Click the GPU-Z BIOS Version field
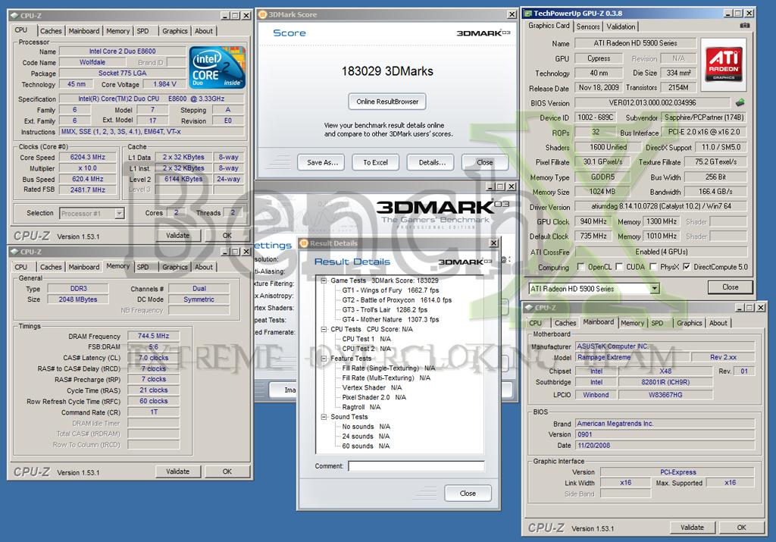Viewport: 776px width, 542px height. (x=652, y=103)
